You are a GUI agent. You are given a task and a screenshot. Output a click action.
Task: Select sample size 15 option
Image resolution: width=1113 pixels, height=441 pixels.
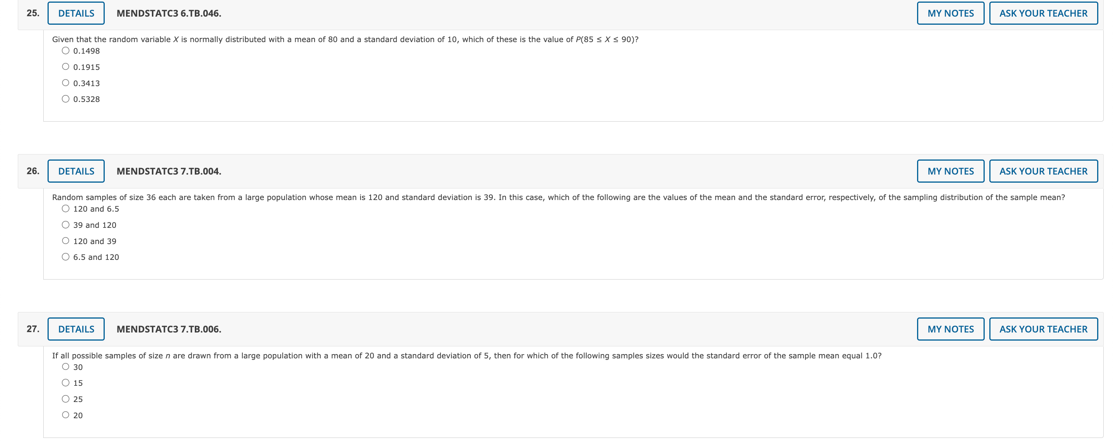pos(65,383)
